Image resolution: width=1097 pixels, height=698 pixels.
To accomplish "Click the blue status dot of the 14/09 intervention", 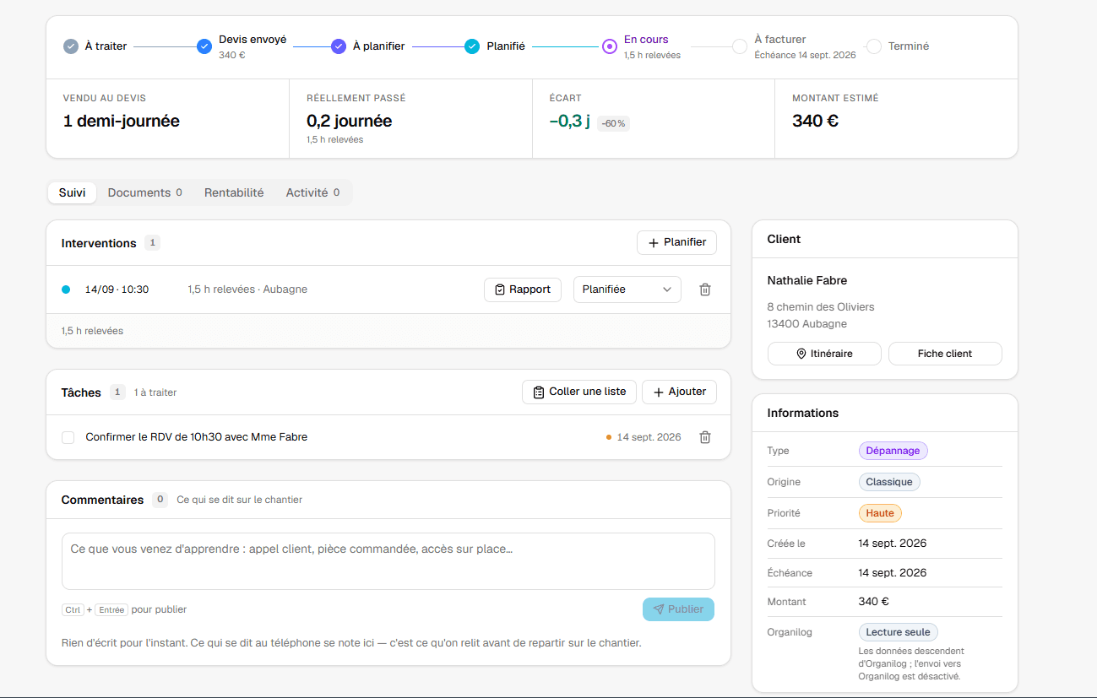I will [66, 289].
